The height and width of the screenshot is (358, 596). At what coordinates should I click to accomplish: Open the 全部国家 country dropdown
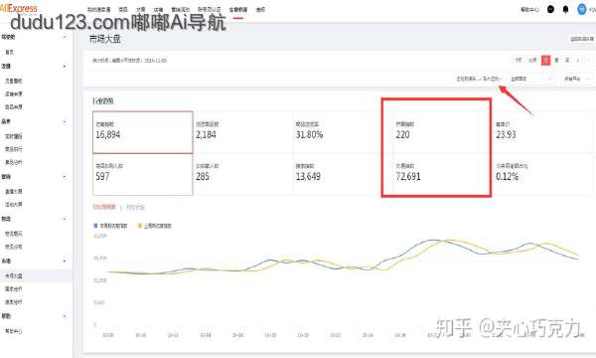pyautogui.click(x=531, y=79)
